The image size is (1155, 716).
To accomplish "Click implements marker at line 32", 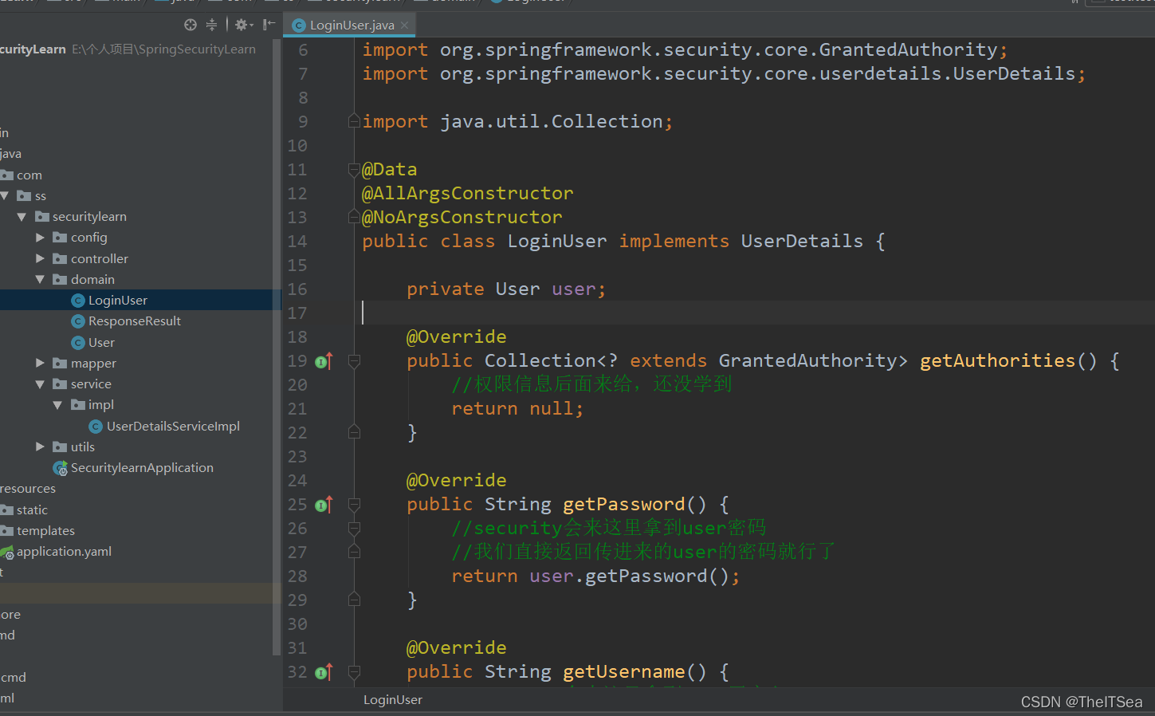I will [x=324, y=672].
